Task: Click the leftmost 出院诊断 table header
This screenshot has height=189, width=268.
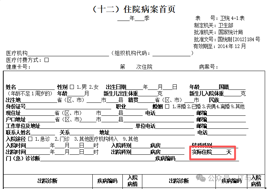Action: [47, 181]
